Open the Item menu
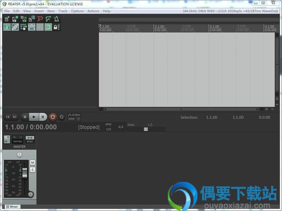This screenshot has height=211, width=282. 51,11
